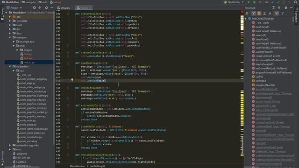Click NodeEditor in the navigation bar
Image resolution: width=299 pixels, height=168 pixels.
(10, 2)
